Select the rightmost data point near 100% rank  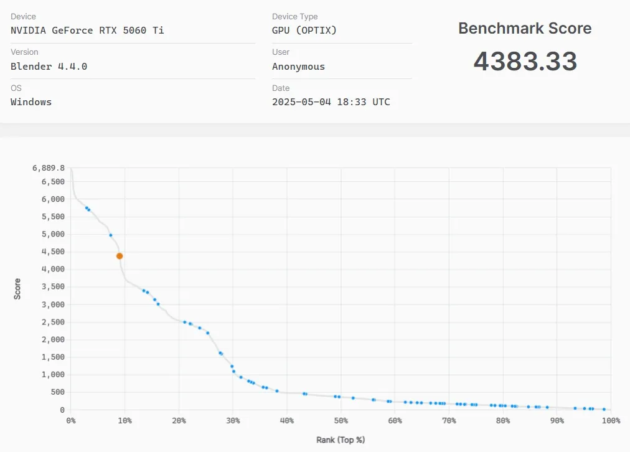pos(603,409)
